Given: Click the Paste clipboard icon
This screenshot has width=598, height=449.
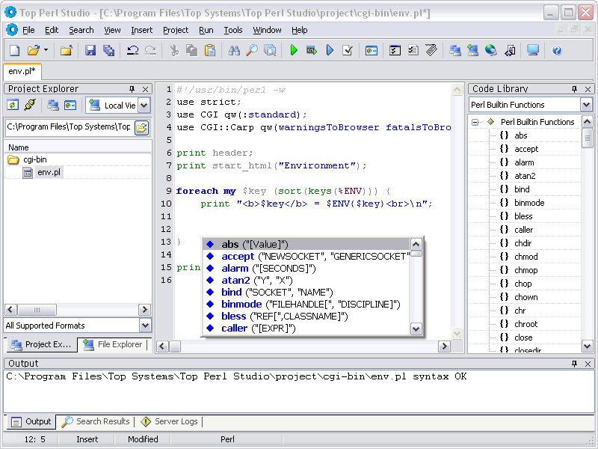Looking at the screenshot, I should (210, 50).
